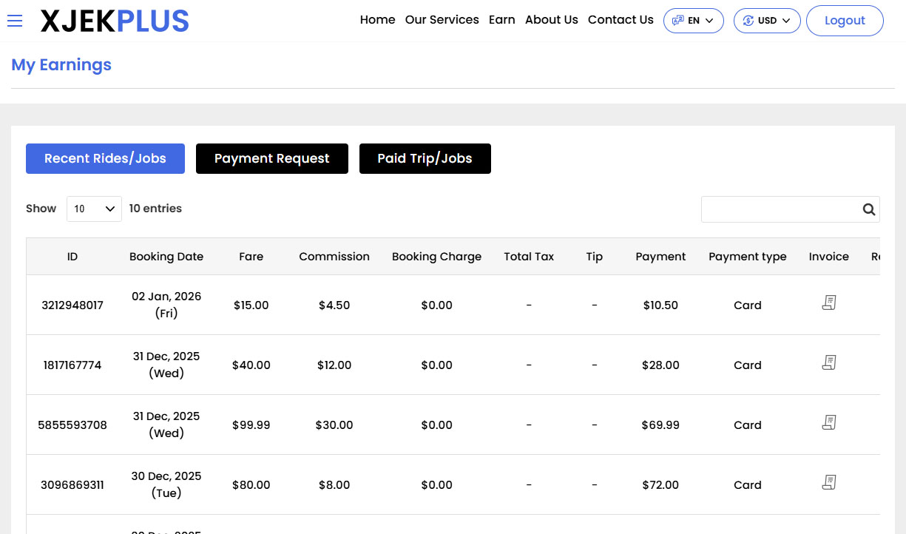Click the Logout button
The height and width of the screenshot is (534, 906).
tap(844, 21)
